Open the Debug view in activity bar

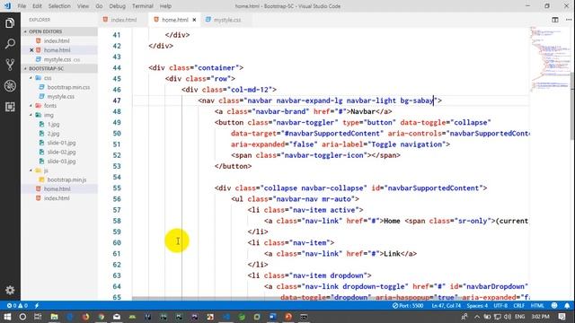point(10,86)
